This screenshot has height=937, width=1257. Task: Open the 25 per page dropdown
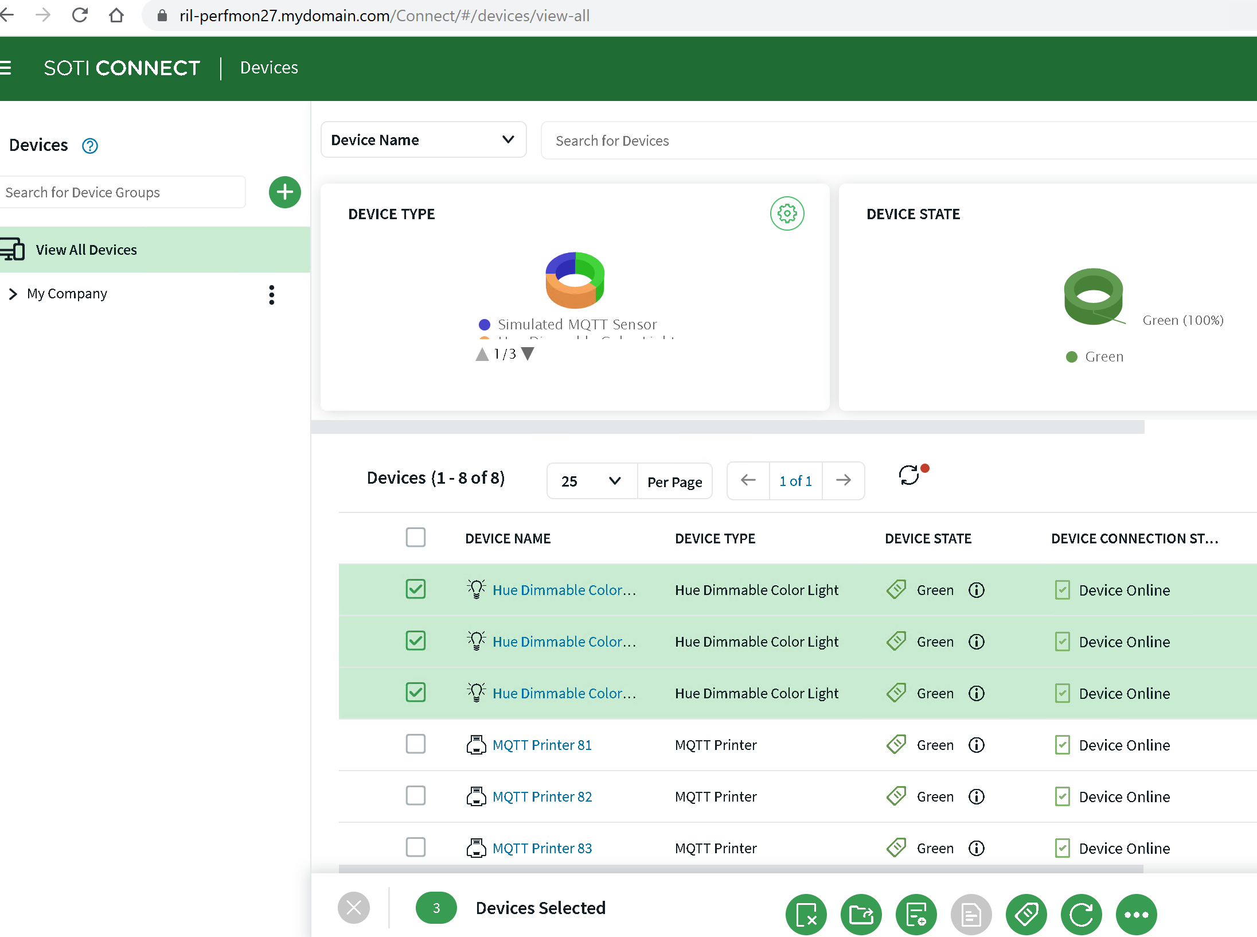point(592,481)
